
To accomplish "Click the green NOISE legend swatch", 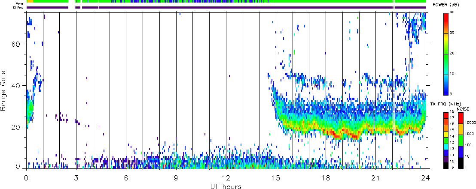I will click(x=461, y=140).
